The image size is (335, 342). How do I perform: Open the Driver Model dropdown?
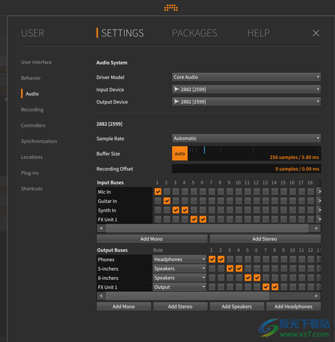coord(246,77)
